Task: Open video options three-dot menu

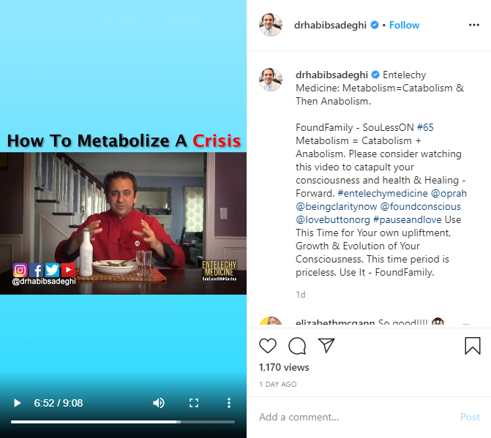Action: click(x=229, y=403)
